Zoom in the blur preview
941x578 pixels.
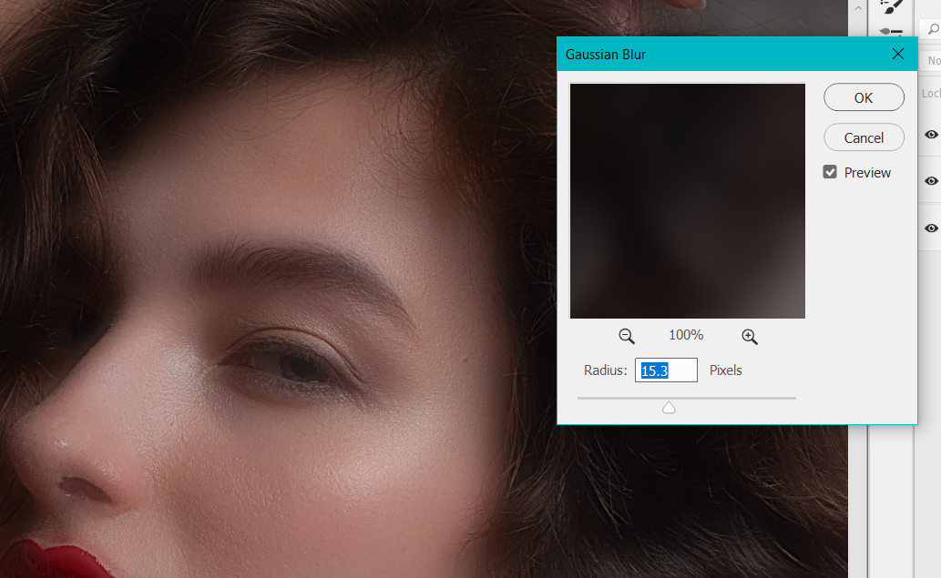[x=749, y=336]
